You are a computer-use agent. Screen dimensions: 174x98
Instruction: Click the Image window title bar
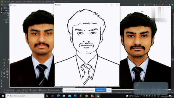pyautogui.click(x=32, y=5)
